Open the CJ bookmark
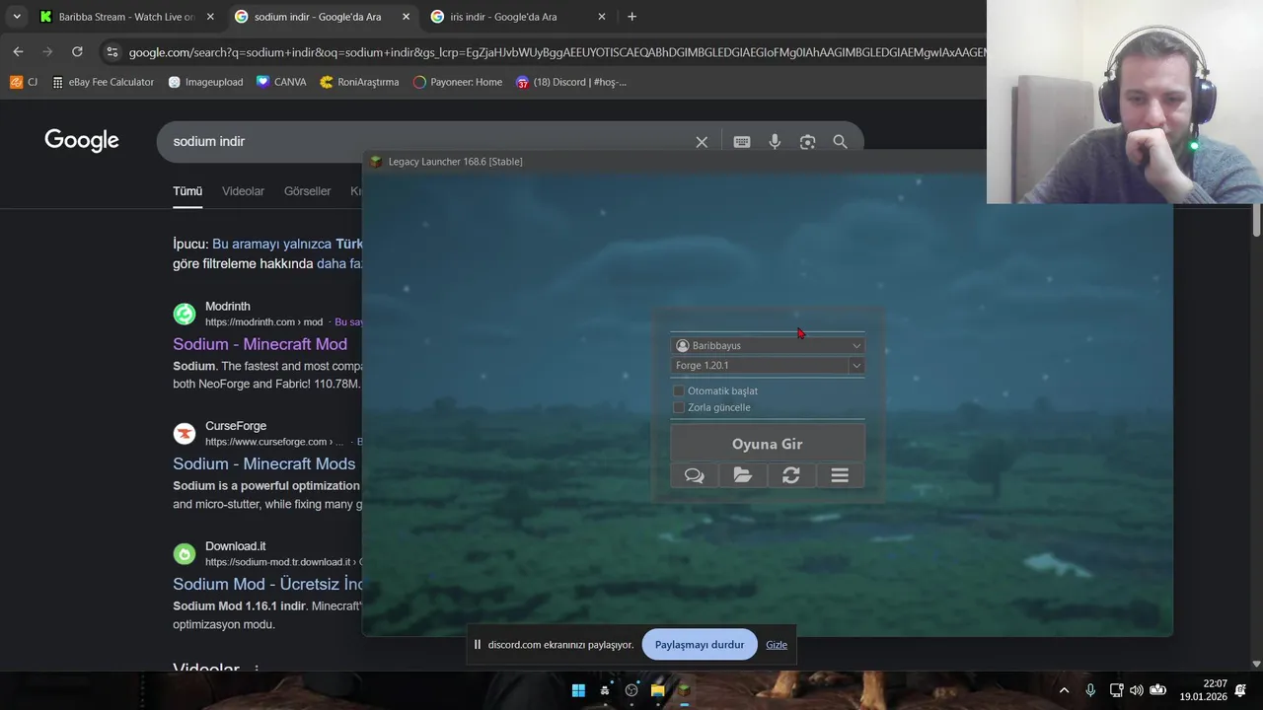Image resolution: width=1263 pixels, height=710 pixels. coord(24,82)
